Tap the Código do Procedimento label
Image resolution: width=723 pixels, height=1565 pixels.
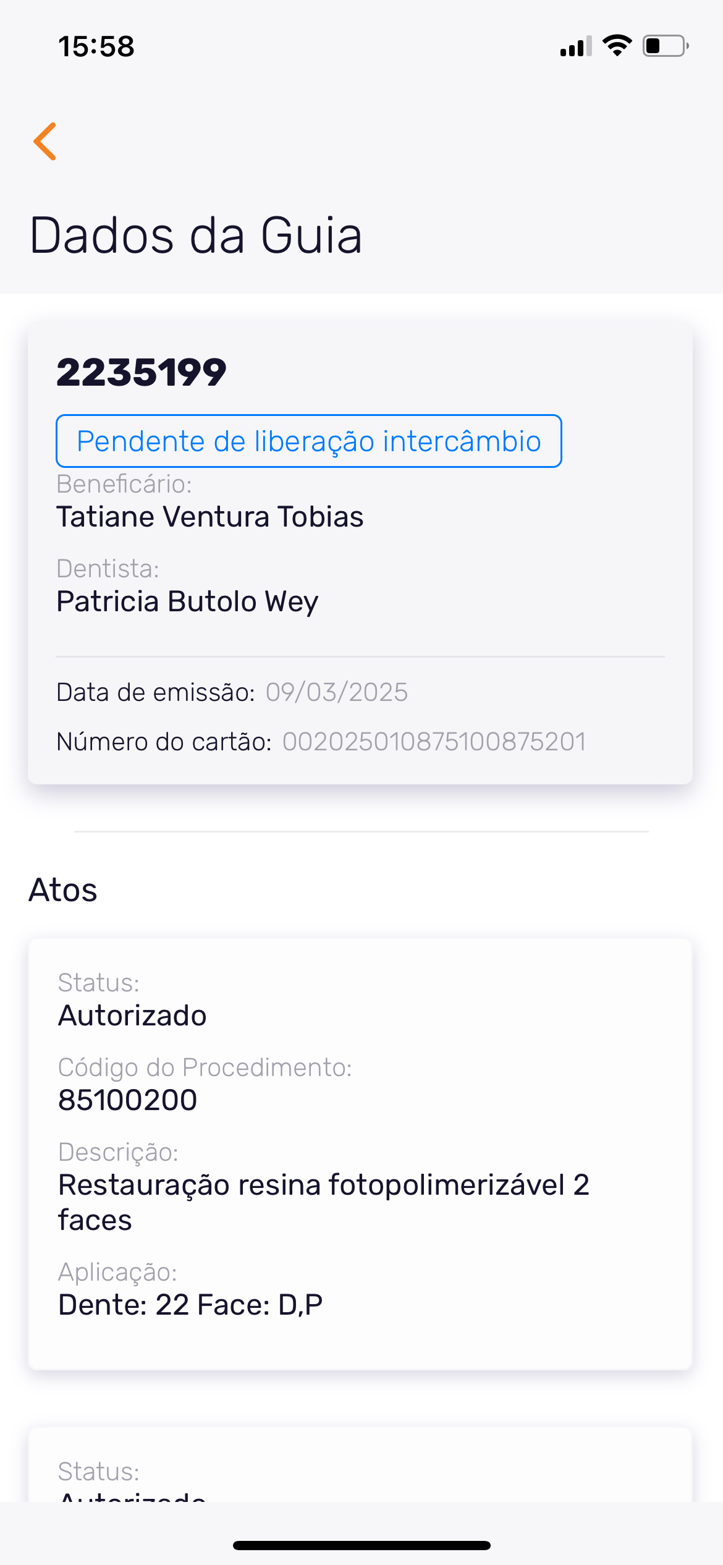[205, 1067]
